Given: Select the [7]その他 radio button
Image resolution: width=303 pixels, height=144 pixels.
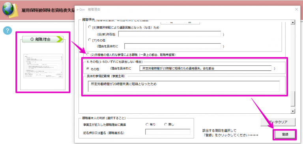Looking at the screenshot, I should (90, 40).
